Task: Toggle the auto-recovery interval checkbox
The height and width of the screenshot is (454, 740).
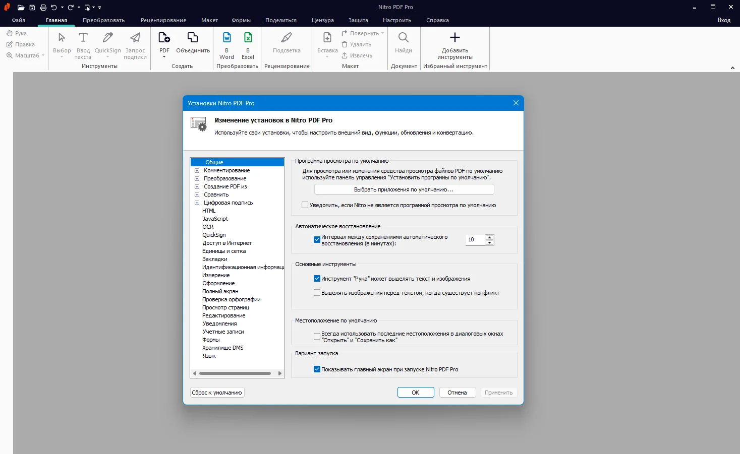Action: point(317,240)
